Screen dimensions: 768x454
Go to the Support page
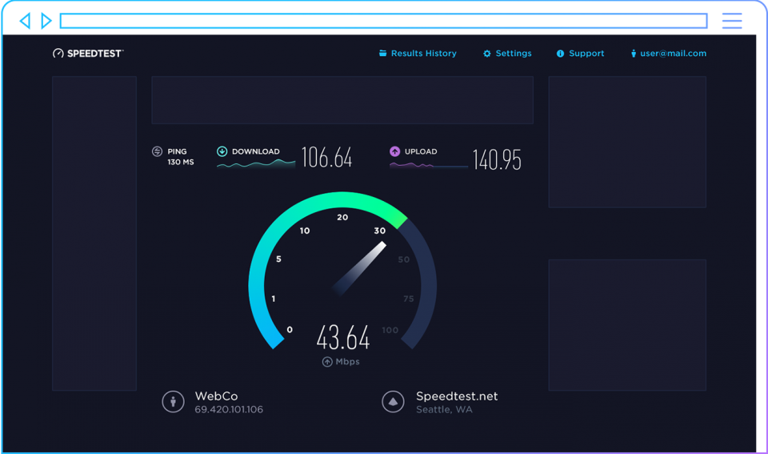(580, 54)
